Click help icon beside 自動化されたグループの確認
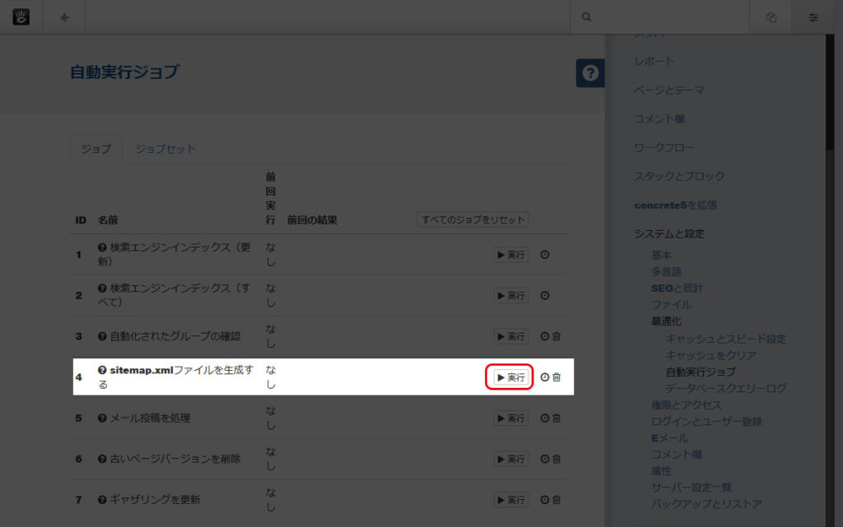Viewport: 843px width, 527px height. 102,336
